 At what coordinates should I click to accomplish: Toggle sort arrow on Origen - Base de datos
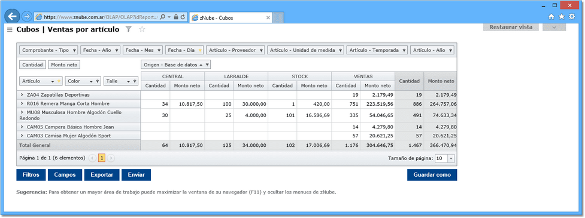point(201,65)
